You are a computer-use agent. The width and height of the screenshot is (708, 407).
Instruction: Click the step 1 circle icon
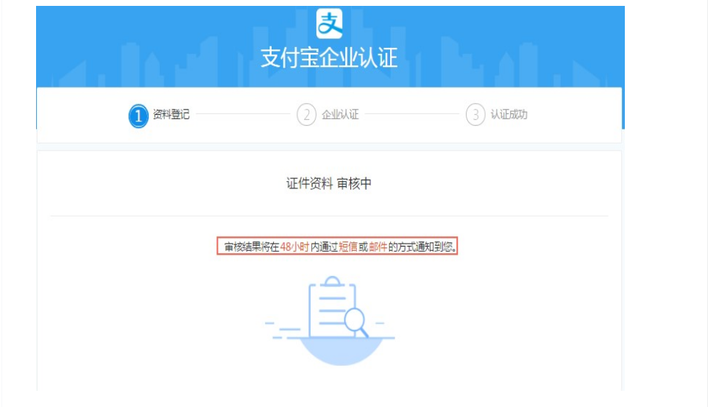point(138,116)
